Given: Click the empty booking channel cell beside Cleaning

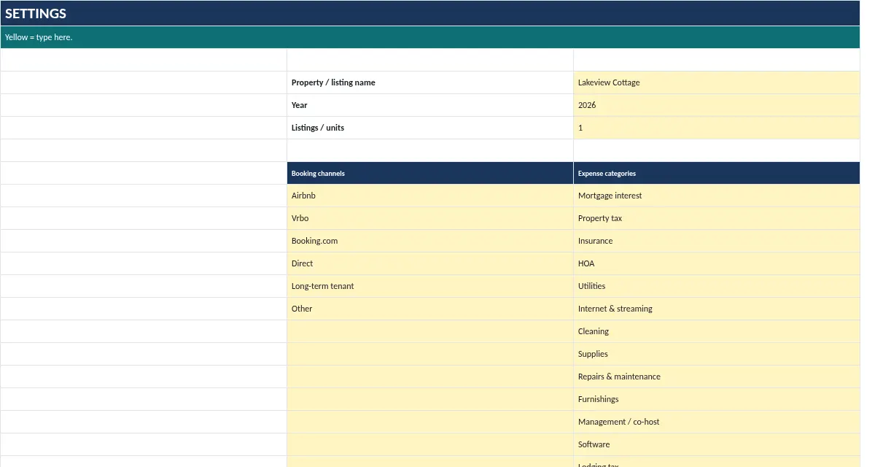Looking at the screenshot, I should tap(430, 331).
